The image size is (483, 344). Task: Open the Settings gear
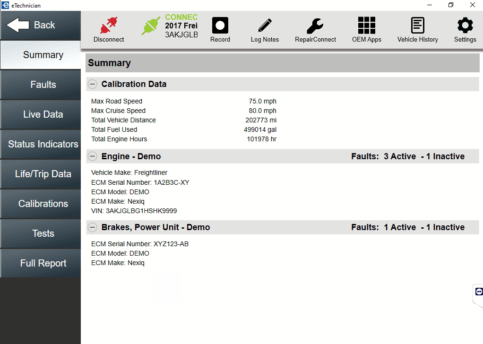tap(465, 28)
